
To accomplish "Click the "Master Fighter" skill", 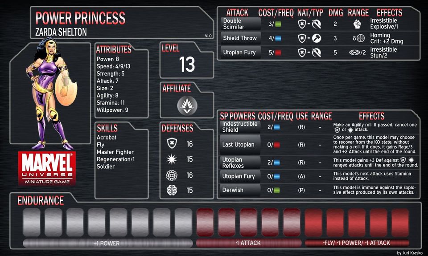I will [x=115, y=152].
